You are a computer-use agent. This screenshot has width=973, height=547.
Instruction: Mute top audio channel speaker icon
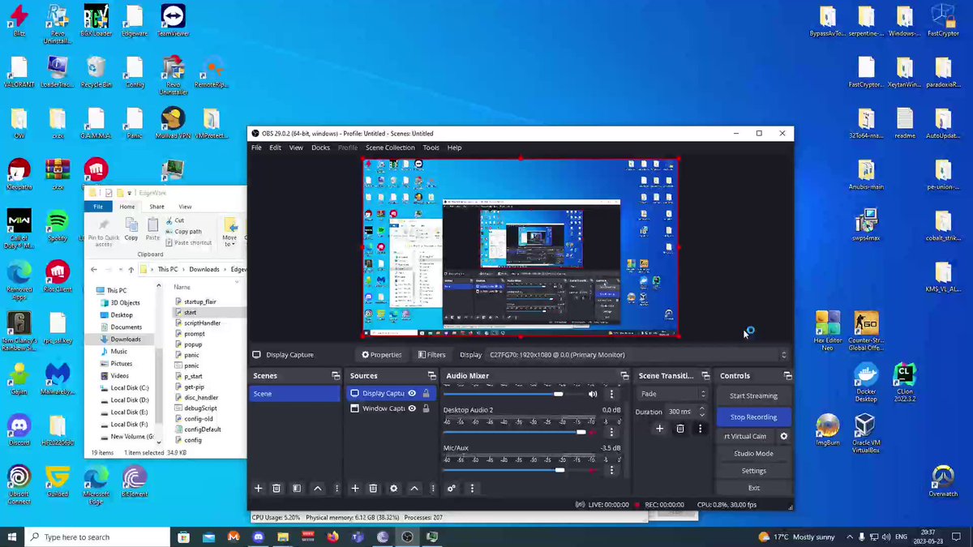point(593,394)
